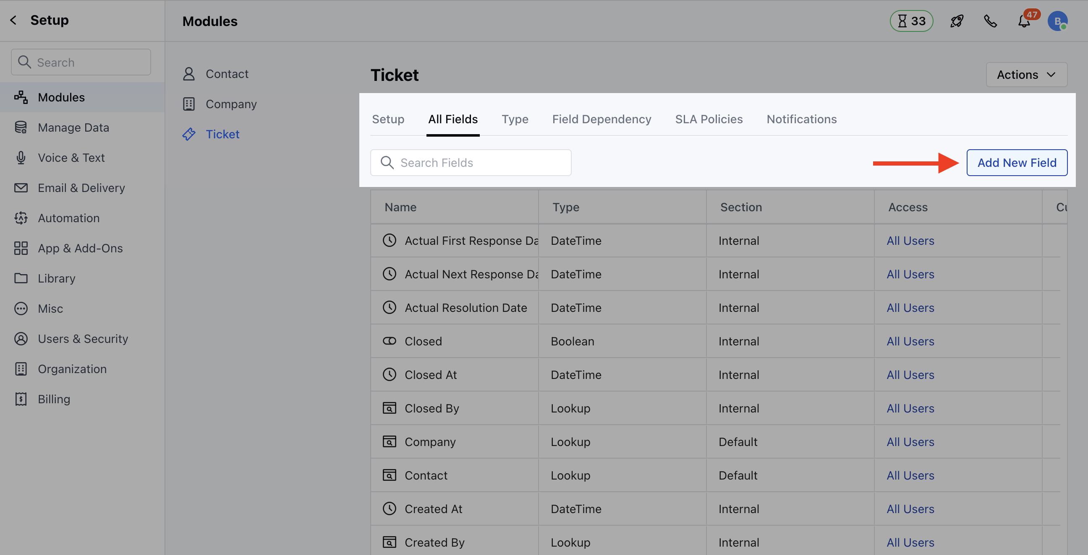Select the Voice & Text microphone icon
The height and width of the screenshot is (555, 1088).
(x=21, y=157)
